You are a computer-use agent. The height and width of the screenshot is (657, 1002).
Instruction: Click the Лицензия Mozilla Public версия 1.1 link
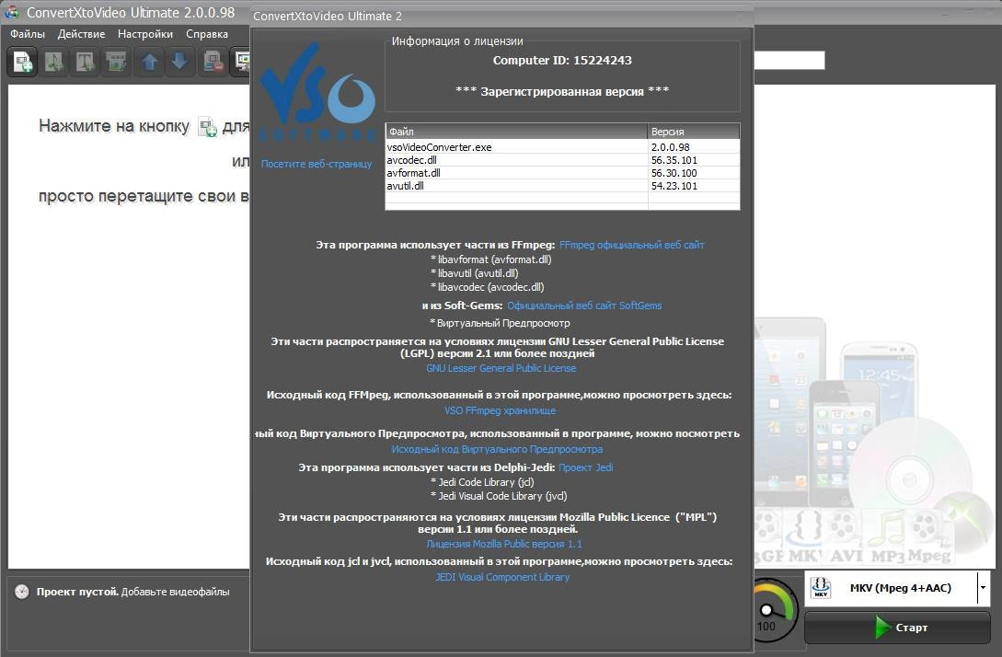[x=504, y=544]
